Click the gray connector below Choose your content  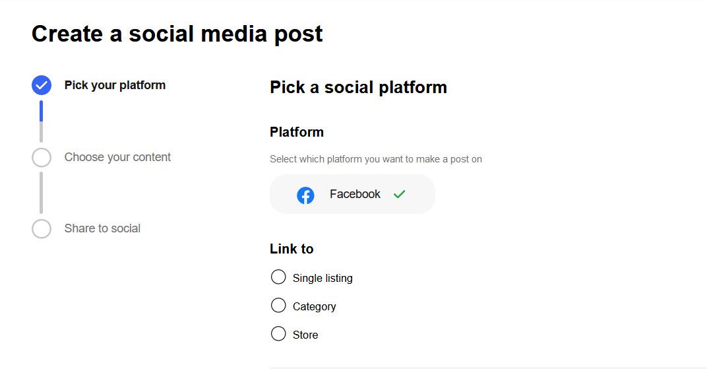tap(41, 193)
